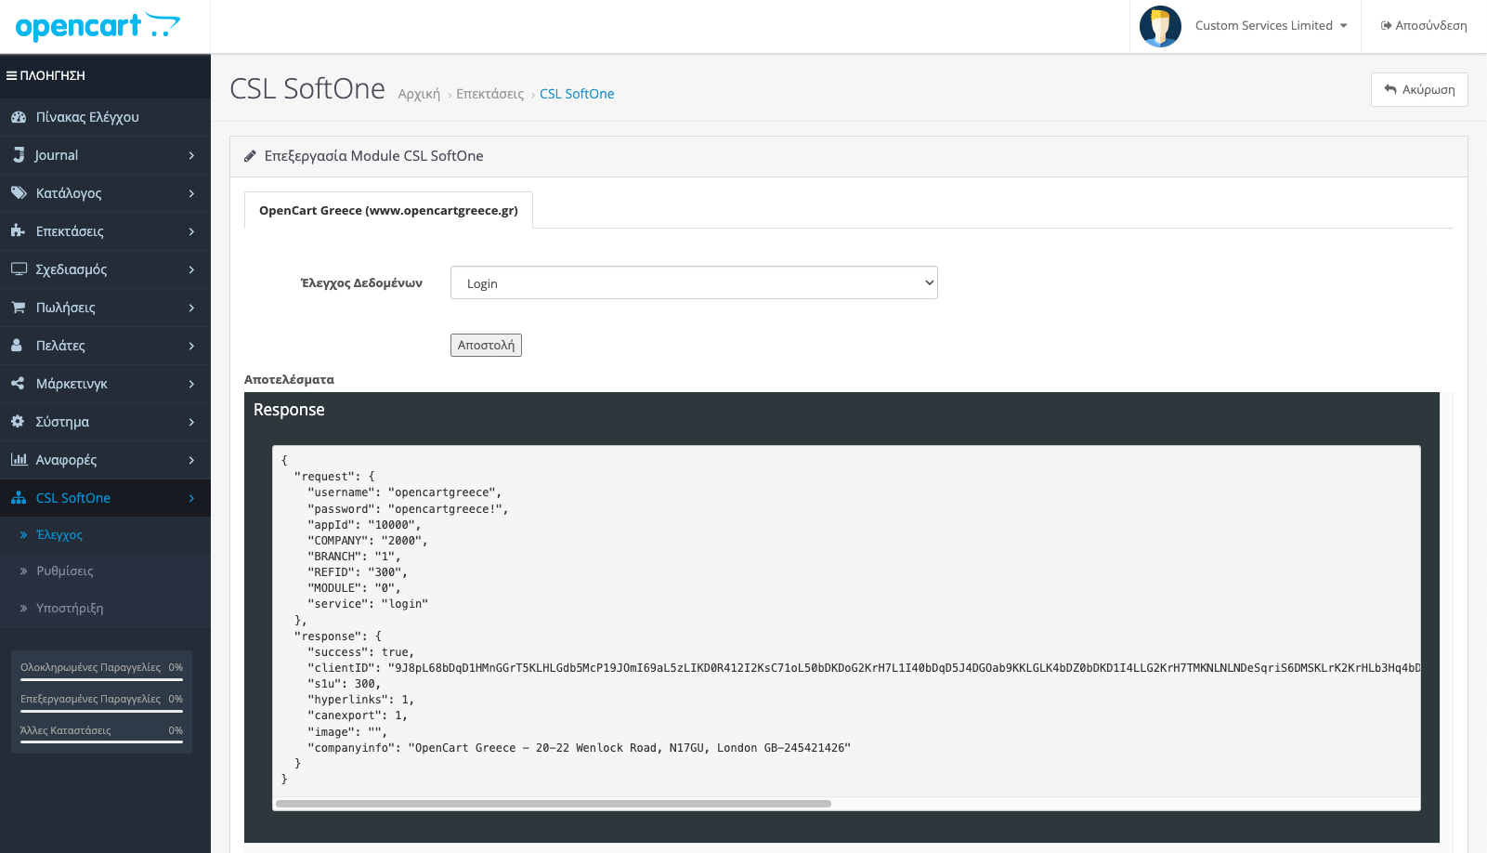Click the "success": true line

point(360,652)
